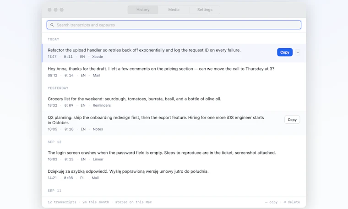Click the red close window dot
348x209 pixels.
49,10
